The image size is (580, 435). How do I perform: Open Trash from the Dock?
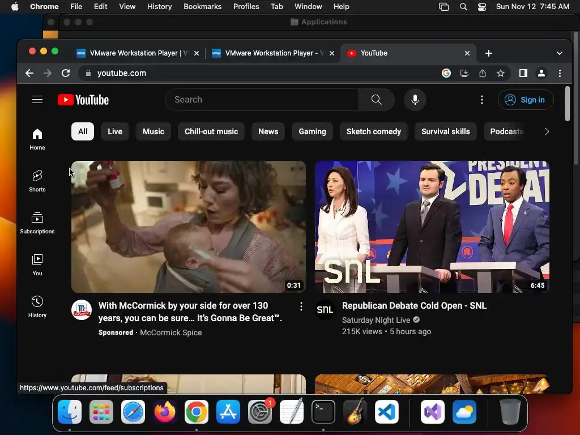point(510,412)
